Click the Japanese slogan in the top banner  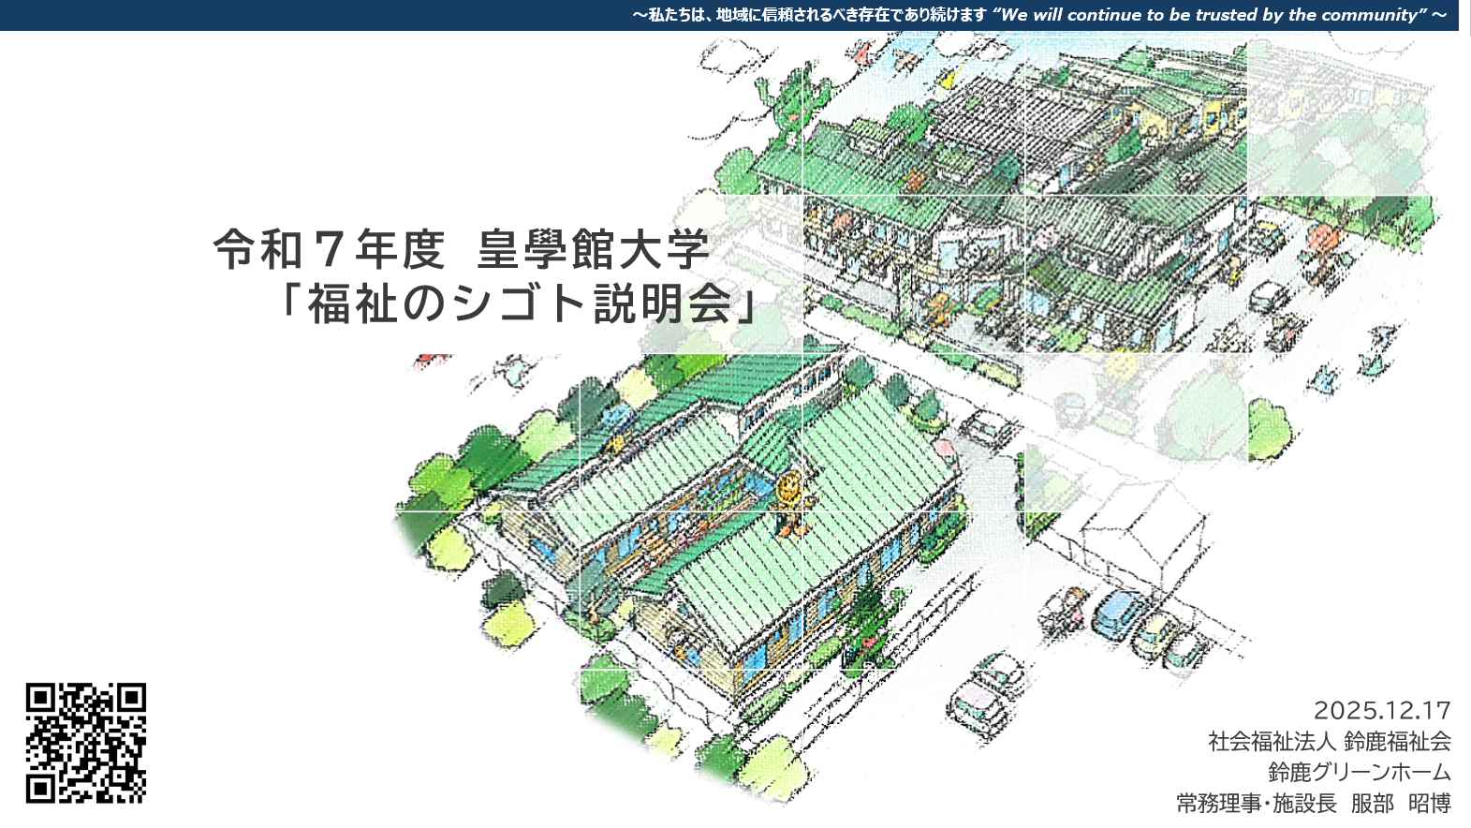[x=810, y=15]
